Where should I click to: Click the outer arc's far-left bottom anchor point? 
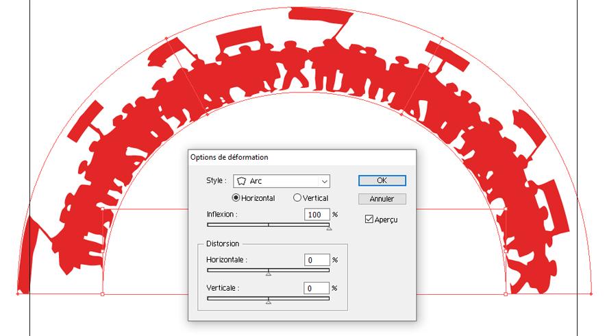(x=17, y=293)
